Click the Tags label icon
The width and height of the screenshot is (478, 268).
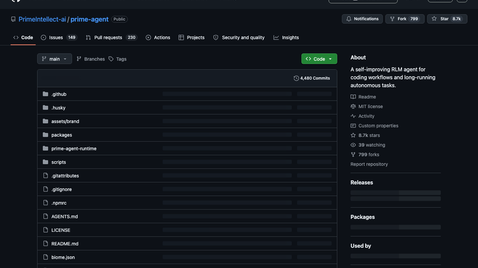(111, 59)
